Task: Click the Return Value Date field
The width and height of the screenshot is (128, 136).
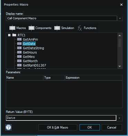Action: point(61,118)
